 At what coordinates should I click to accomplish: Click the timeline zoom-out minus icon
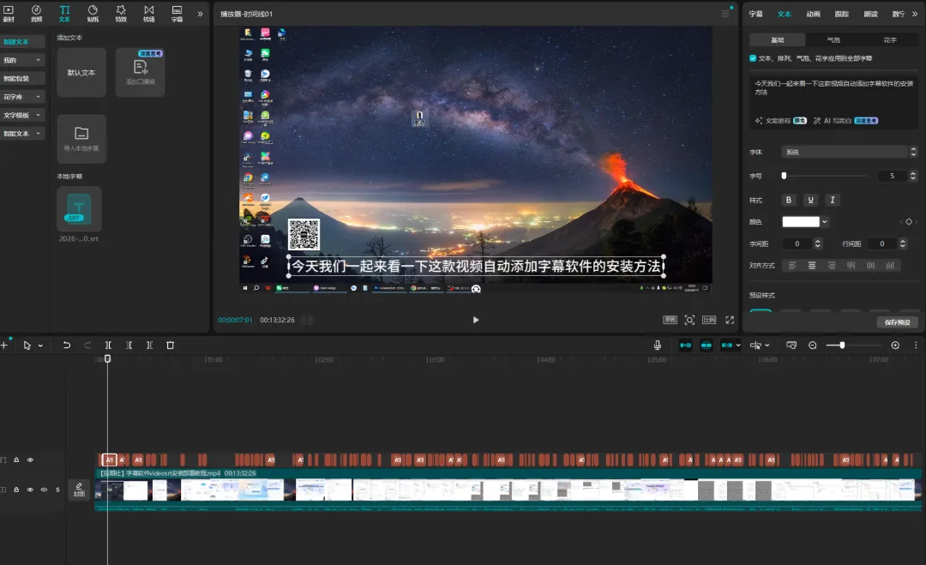tap(813, 346)
